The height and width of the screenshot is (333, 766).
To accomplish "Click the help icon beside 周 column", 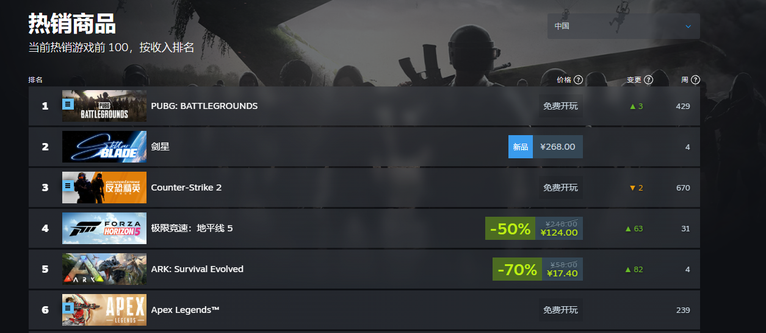I will click(695, 80).
